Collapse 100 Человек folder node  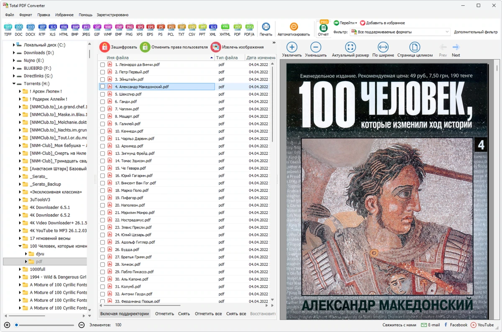[x=20, y=246]
